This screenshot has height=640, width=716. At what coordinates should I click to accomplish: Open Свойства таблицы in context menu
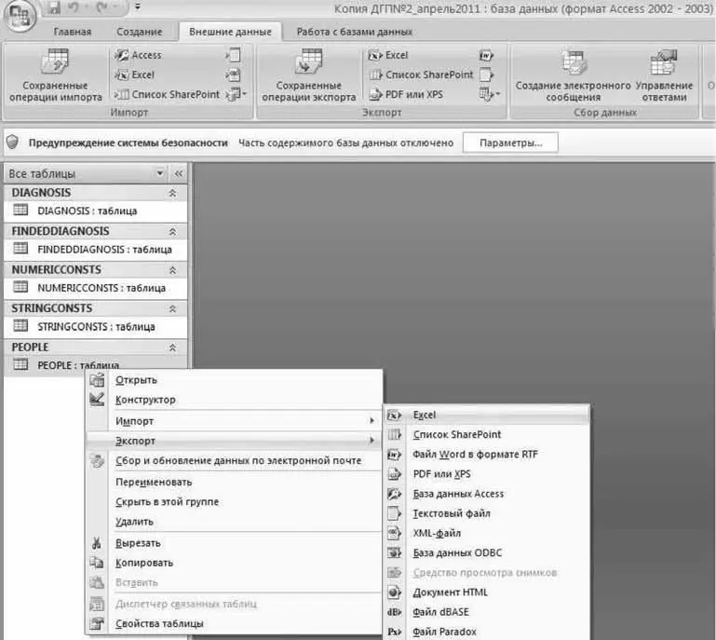(234, 623)
